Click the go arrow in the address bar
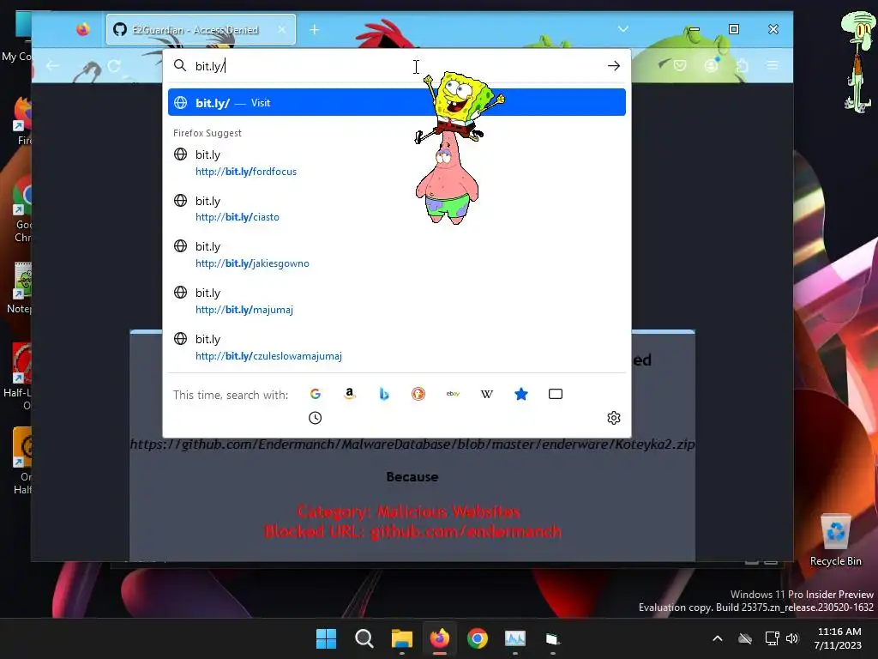This screenshot has height=659, width=878. (614, 66)
